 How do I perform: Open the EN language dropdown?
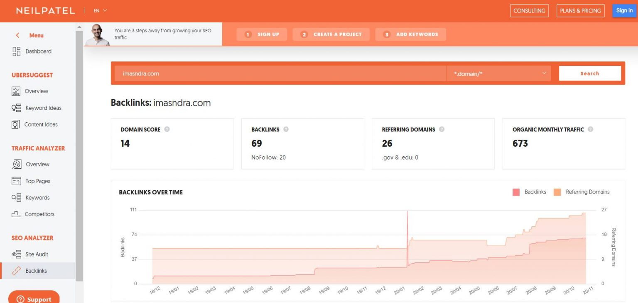pyautogui.click(x=100, y=11)
